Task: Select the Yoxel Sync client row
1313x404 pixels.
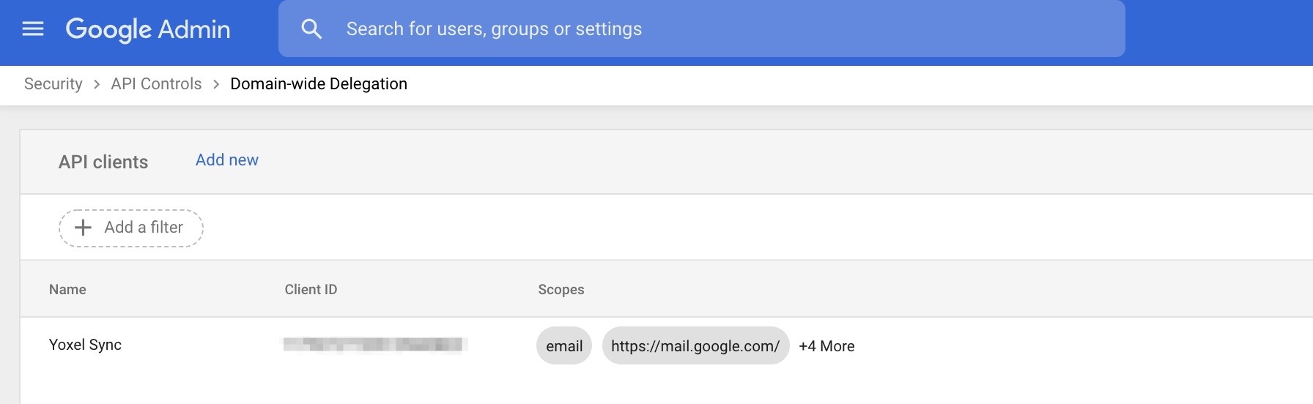Action: (85, 345)
